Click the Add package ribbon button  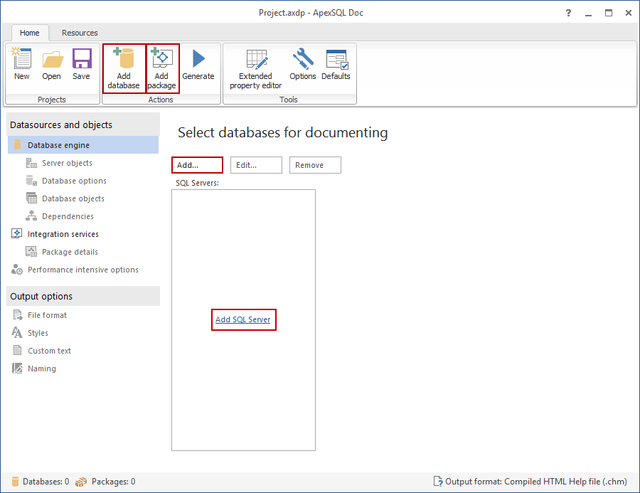(x=162, y=68)
